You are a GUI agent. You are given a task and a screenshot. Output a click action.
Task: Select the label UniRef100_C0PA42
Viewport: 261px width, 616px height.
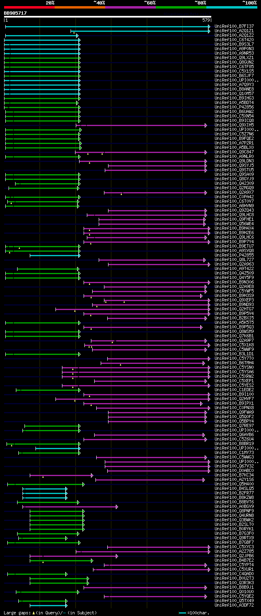tap(234, 197)
